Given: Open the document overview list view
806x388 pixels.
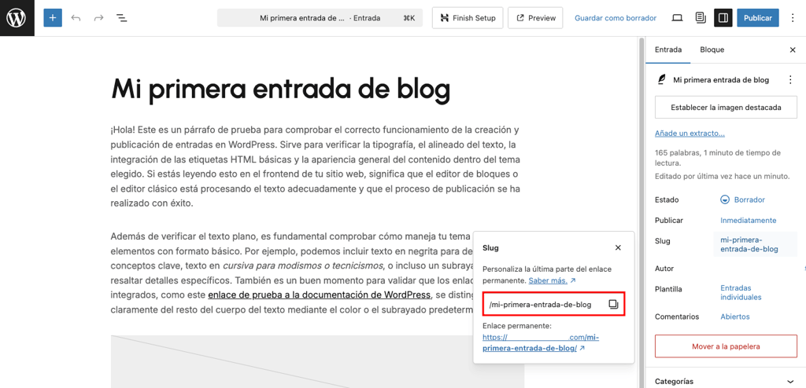Looking at the screenshot, I should click(x=122, y=18).
